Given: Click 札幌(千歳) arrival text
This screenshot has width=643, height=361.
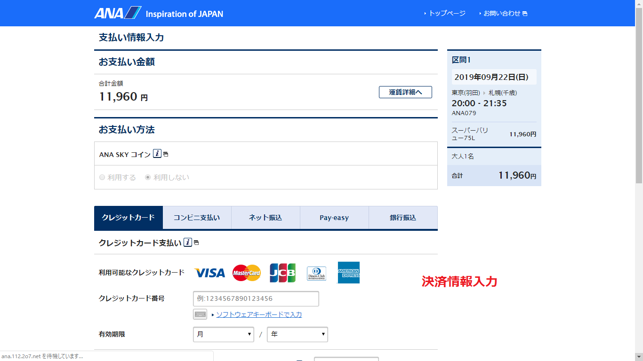Looking at the screenshot, I should click(x=503, y=93).
